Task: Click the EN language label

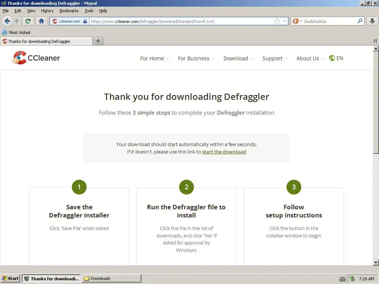Action: pos(340,58)
